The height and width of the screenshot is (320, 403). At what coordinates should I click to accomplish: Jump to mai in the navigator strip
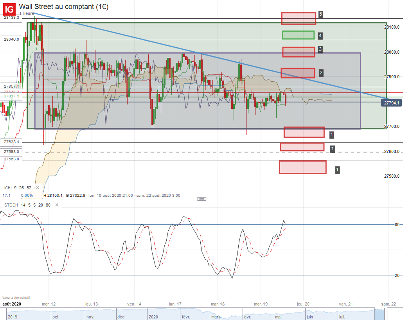[278, 317]
